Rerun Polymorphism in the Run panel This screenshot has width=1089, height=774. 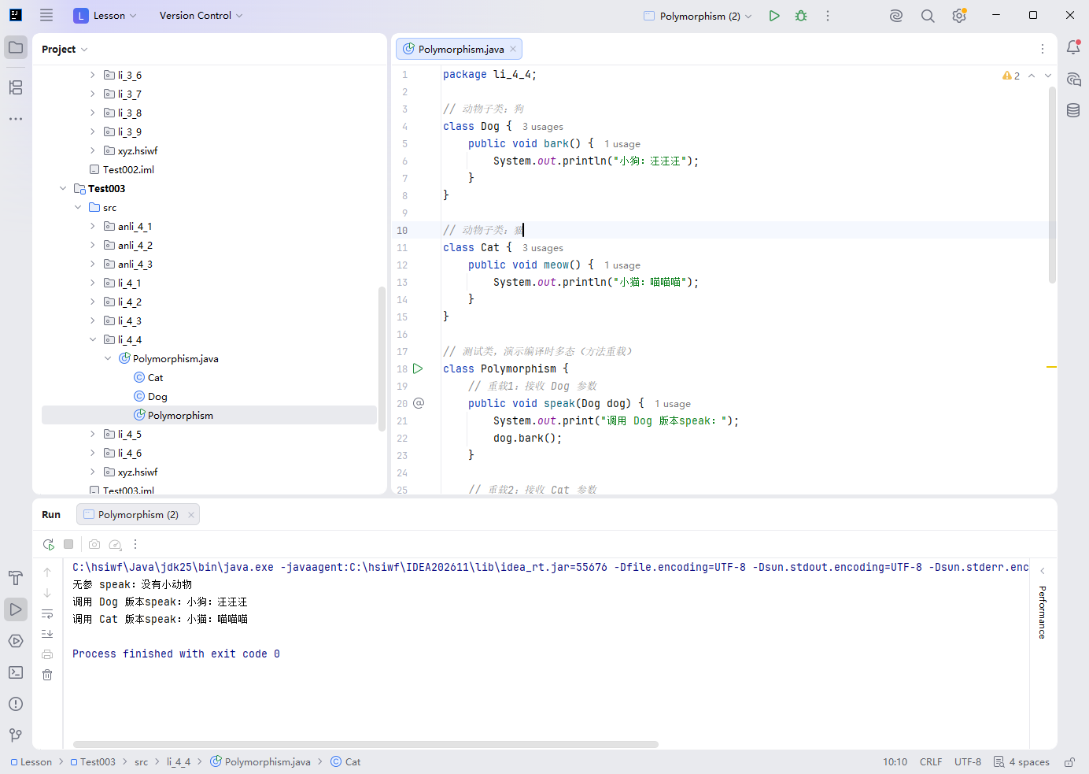pos(48,544)
